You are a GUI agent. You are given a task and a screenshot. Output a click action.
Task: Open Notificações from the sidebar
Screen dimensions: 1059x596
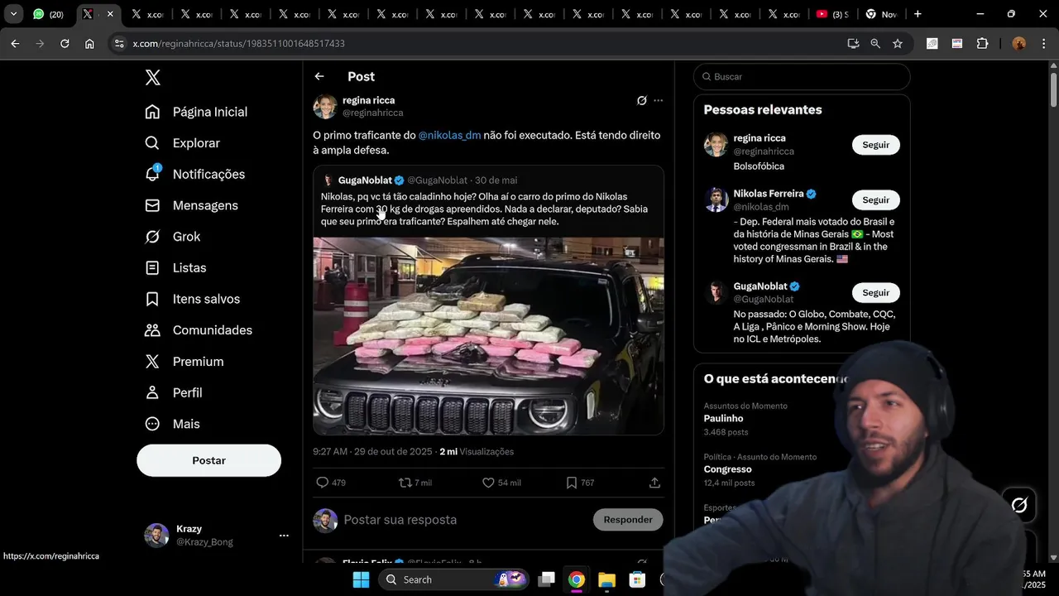(194, 174)
